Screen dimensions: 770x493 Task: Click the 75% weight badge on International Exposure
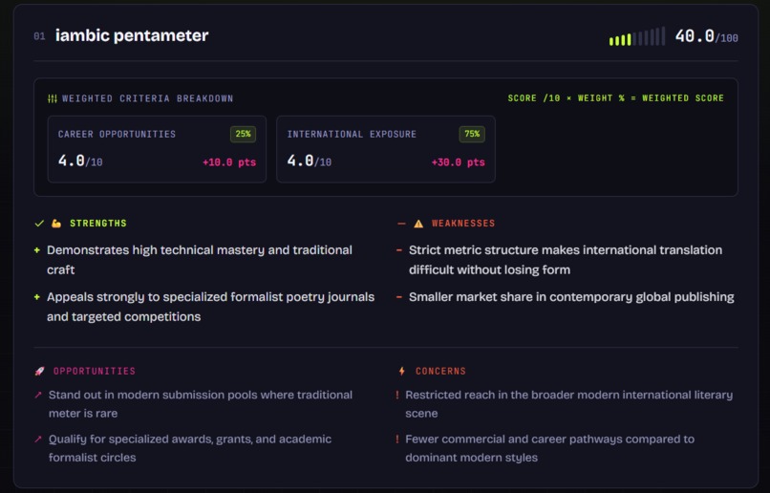tap(472, 134)
